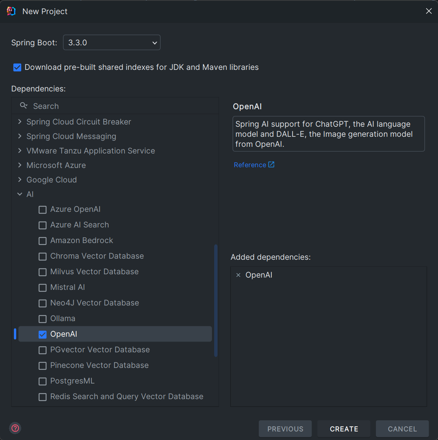
Task: Expand Spring Cloud Circuit Breaker group
Action: click(x=20, y=122)
